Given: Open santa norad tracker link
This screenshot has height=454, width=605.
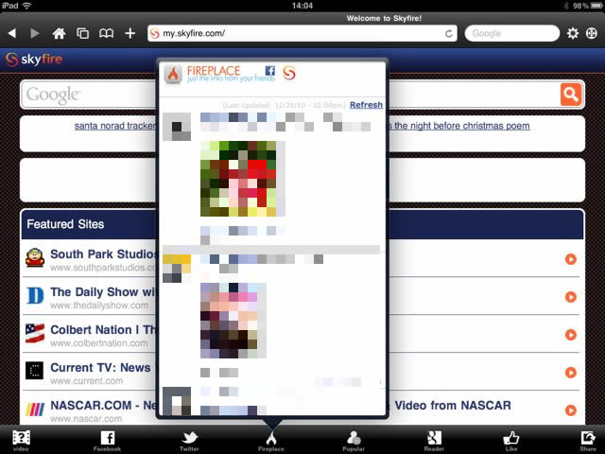Looking at the screenshot, I should [x=115, y=126].
